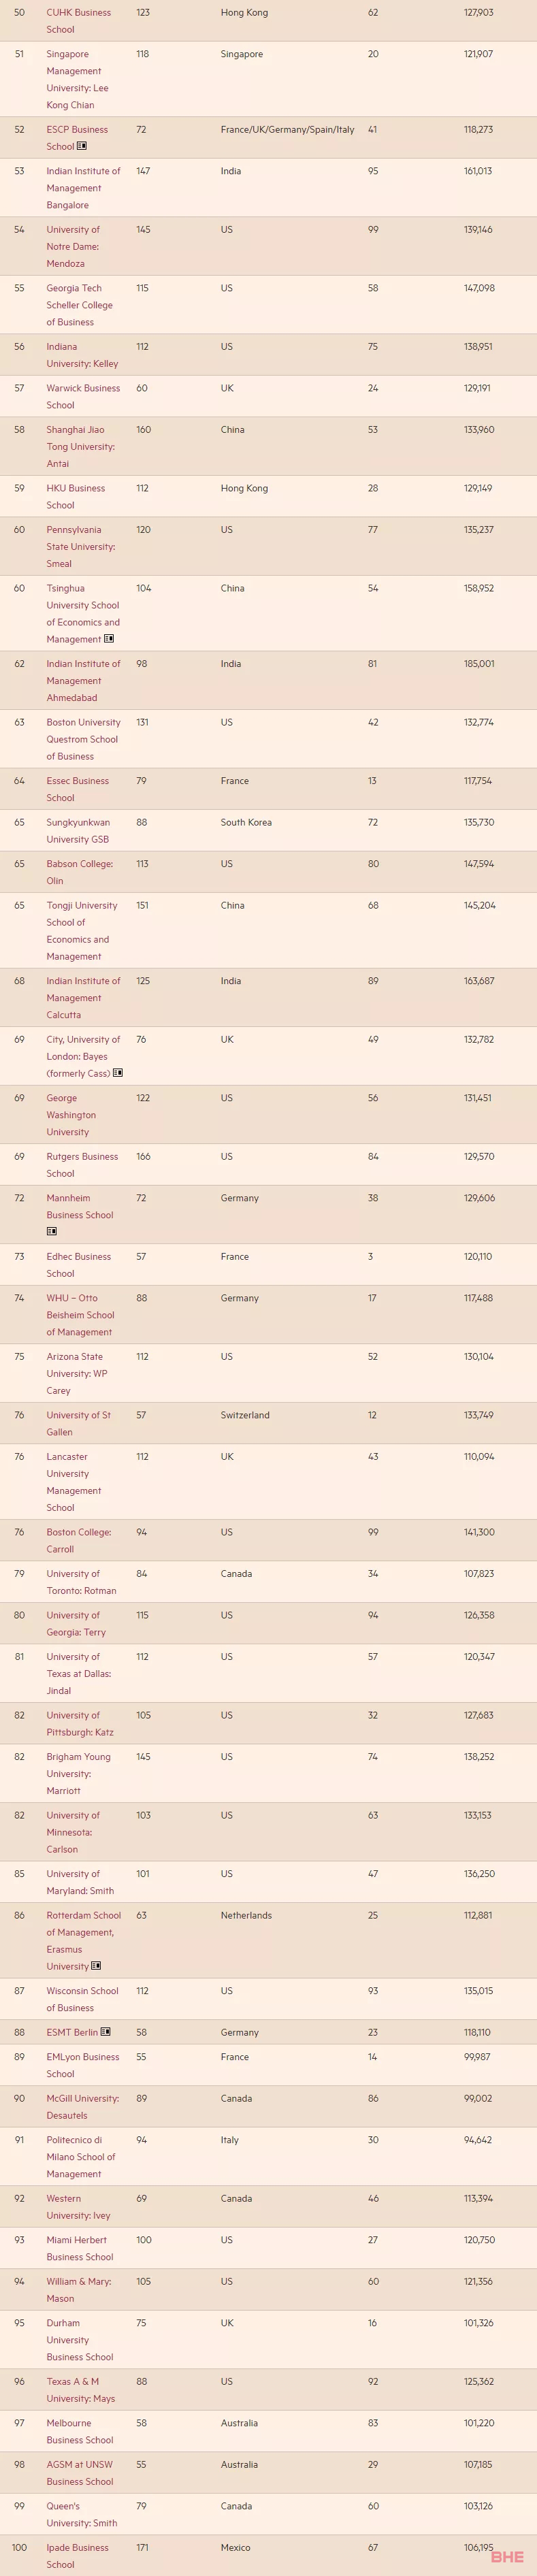Screen dimensions: 537x2576
Task: Click McGill University: Desautels link
Action: [x=82, y=2106]
